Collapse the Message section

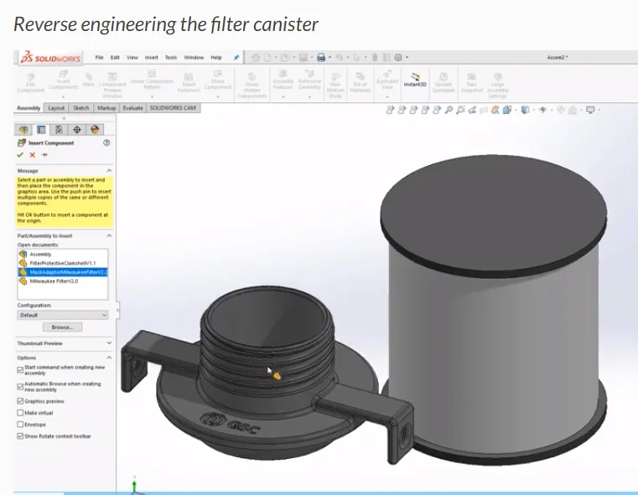click(109, 171)
